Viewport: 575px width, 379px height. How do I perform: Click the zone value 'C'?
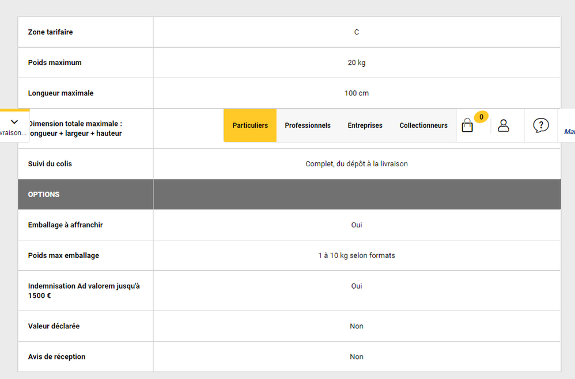(x=357, y=32)
